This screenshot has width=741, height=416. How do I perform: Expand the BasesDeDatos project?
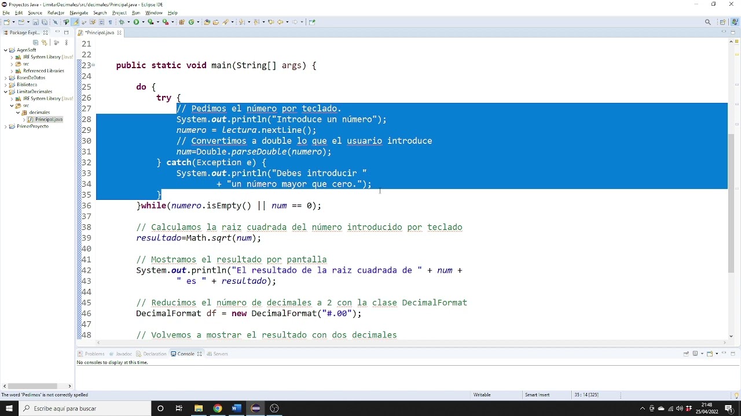[x=5, y=78]
